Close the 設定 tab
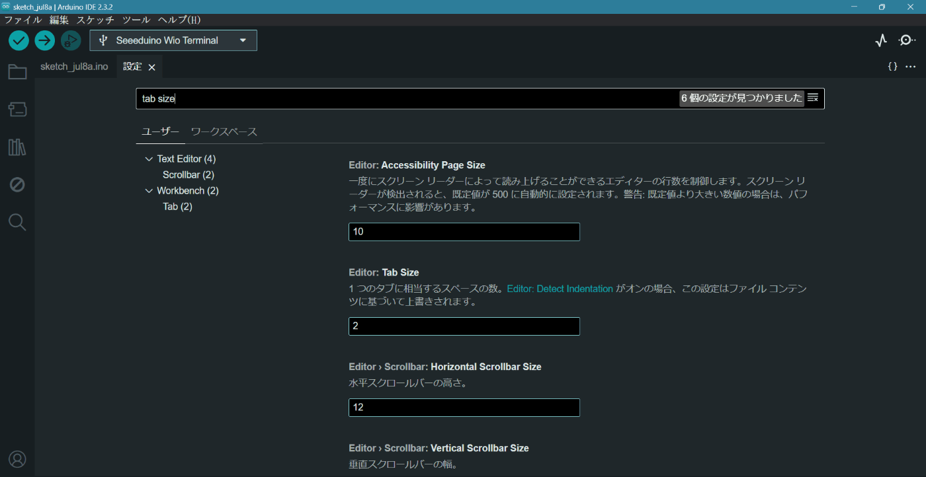 pos(151,67)
